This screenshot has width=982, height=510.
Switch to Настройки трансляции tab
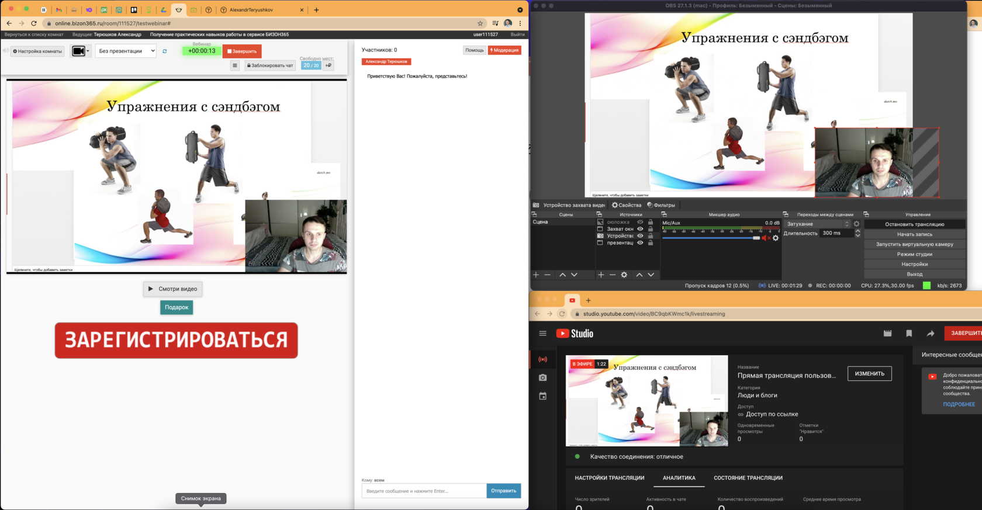[609, 478]
